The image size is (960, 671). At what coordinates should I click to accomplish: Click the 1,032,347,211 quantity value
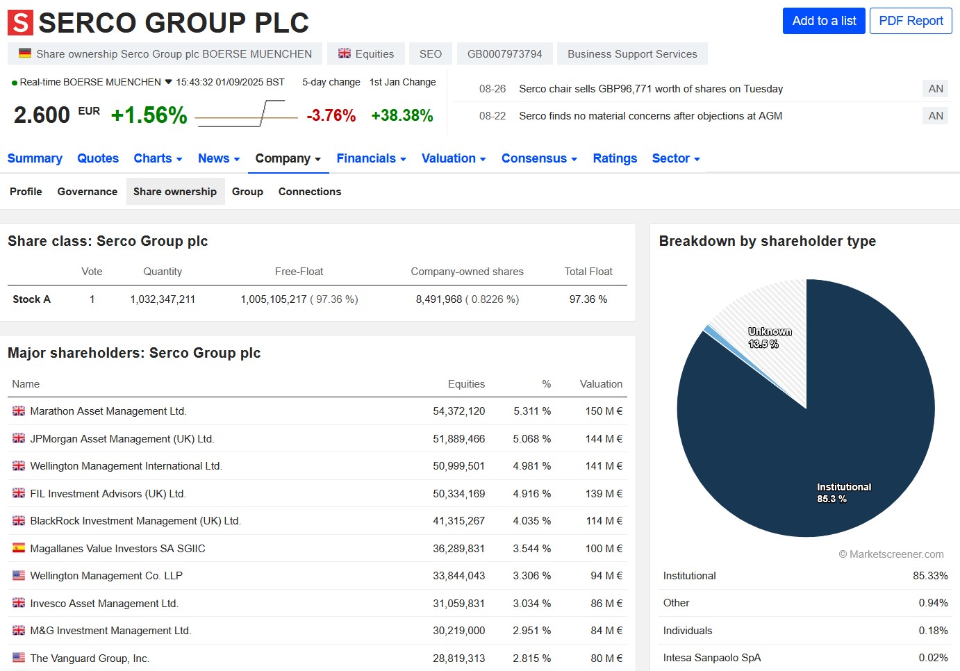click(163, 299)
